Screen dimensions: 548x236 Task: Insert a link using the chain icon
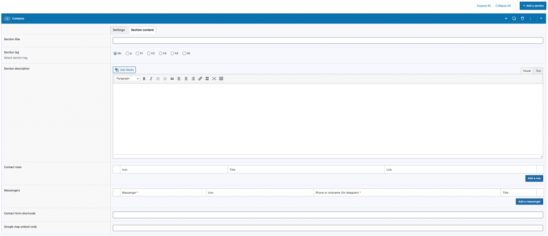click(x=200, y=79)
